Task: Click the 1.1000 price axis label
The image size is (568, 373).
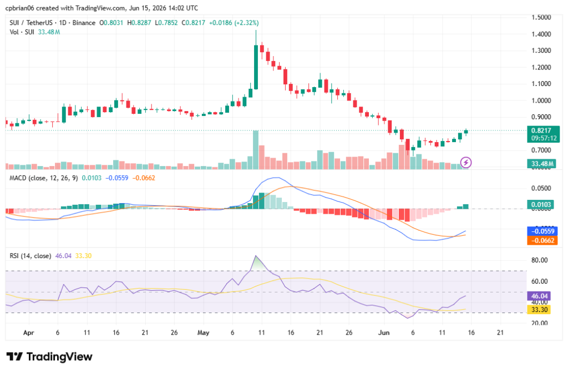Action: tap(541, 84)
